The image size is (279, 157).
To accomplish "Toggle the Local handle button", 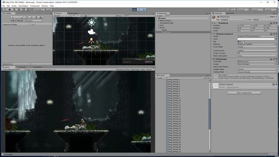I will pyautogui.click(x=48, y=10).
